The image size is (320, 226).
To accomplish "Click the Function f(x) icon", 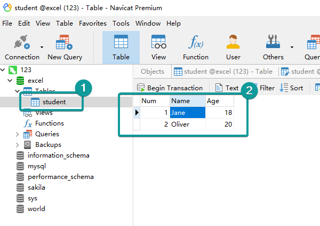I will [x=195, y=43].
